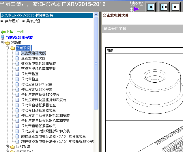The height and width of the screenshot is (152, 183).
Task: Select the 冷却系统 folder label
Action: click(x=23, y=147)
